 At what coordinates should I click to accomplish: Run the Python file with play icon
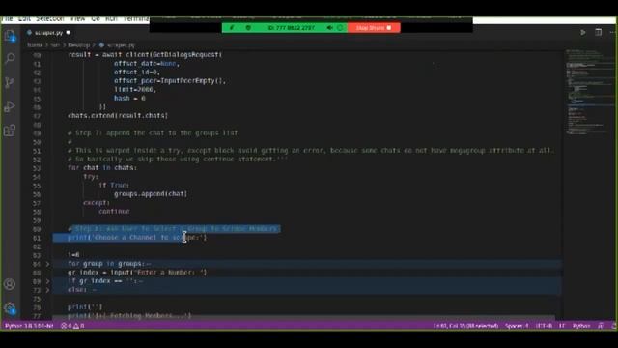point(583,32)
